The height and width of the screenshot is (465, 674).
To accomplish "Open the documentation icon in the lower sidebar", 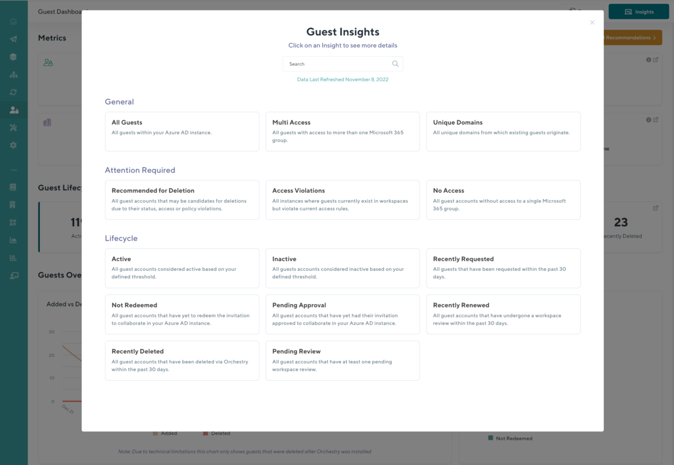I will pos(13,186).
